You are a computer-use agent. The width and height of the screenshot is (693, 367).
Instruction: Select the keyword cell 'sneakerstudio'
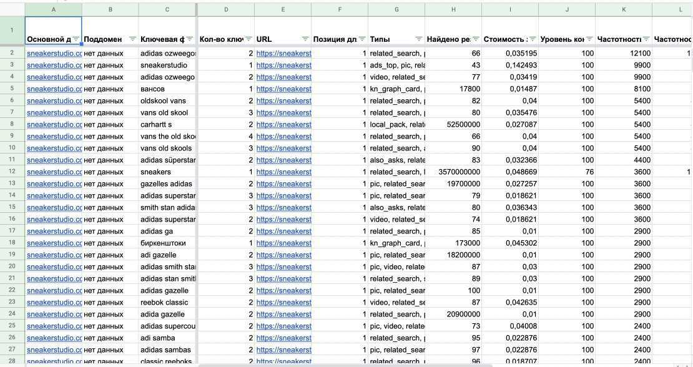tap(167, 66)
